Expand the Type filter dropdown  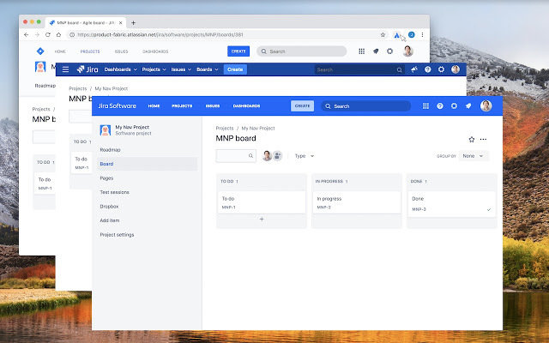(305, 156)
